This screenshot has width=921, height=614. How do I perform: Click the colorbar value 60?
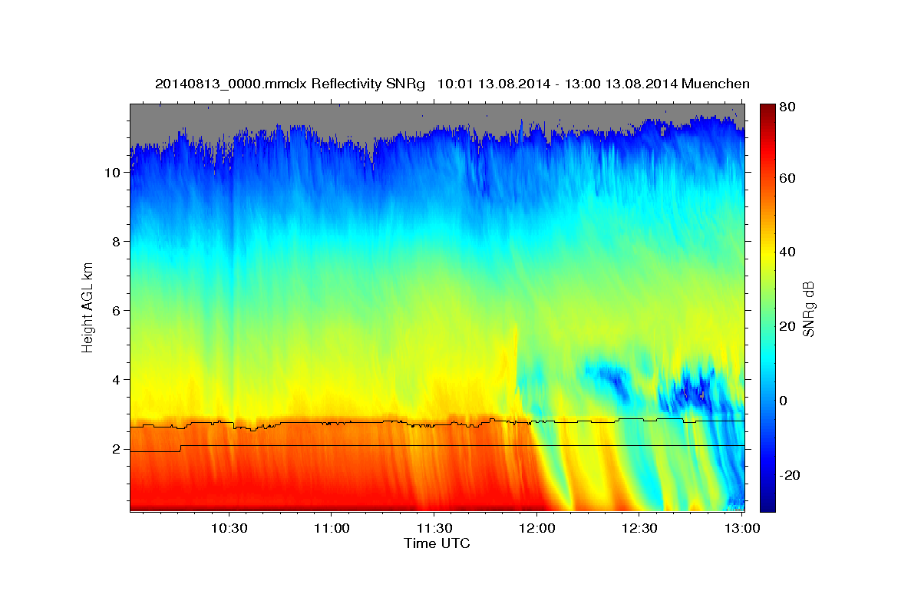[788, 178]
